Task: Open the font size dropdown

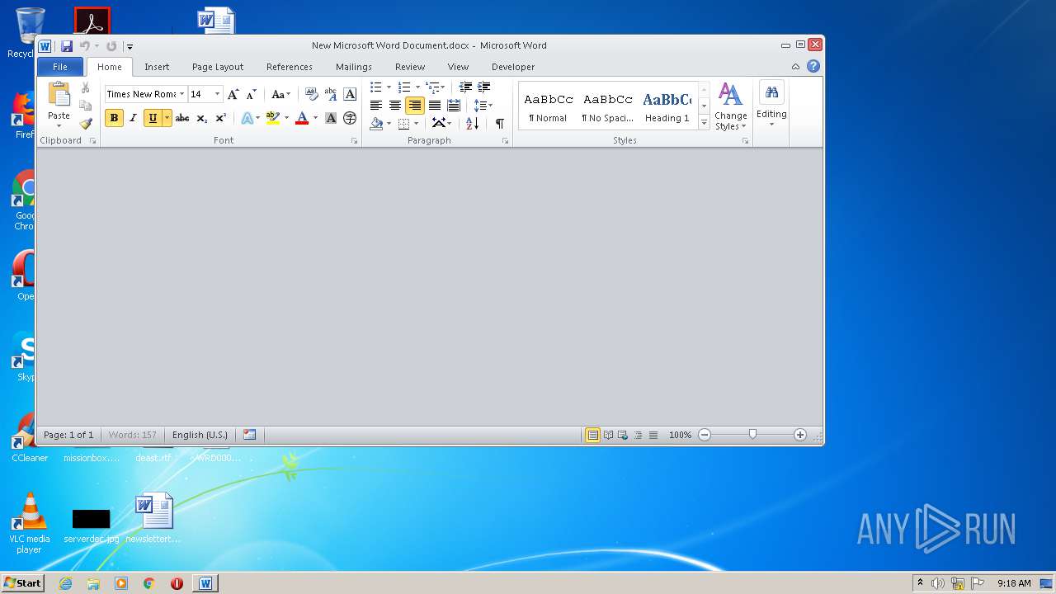Action: pos(217,94)
